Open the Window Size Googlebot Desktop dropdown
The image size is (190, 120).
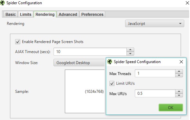pyautogui.click(x=79, y=63)
